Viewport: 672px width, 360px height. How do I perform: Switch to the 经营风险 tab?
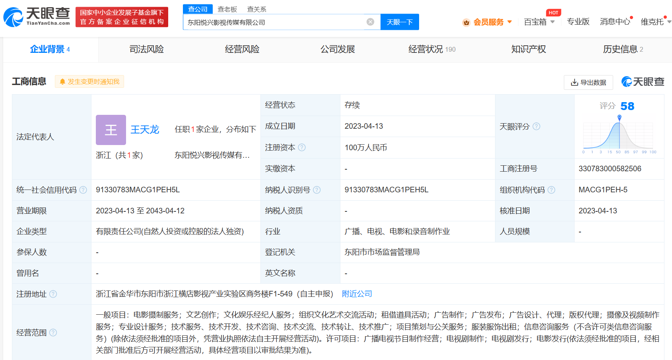point(242,49)
